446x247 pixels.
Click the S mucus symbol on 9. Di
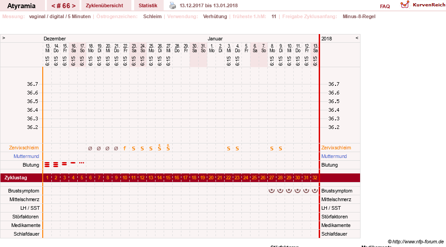(281, 148)
